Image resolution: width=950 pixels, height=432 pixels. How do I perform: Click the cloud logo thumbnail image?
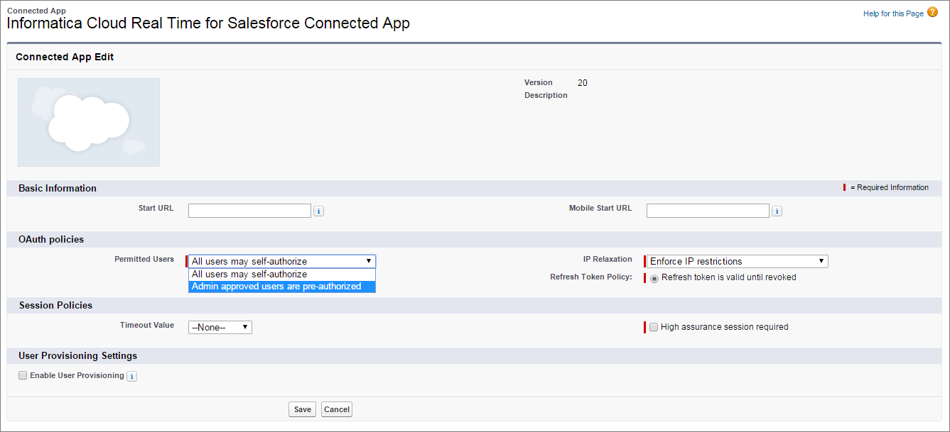click(89, 122)
